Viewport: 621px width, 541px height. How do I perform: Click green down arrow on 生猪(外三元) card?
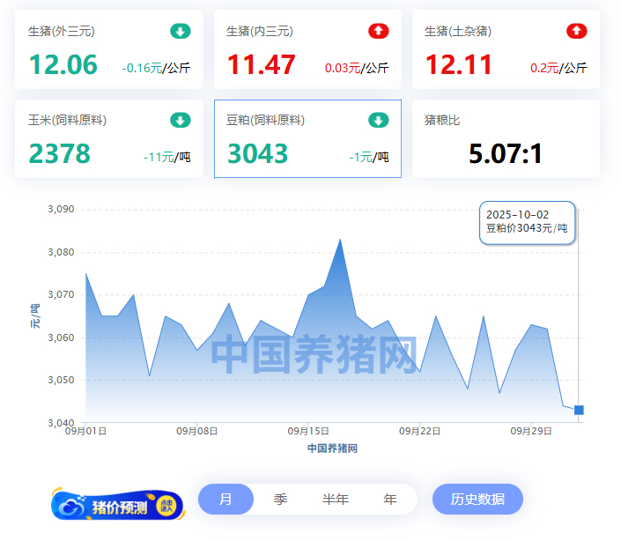pyautogui.click(x=180, y=32)
